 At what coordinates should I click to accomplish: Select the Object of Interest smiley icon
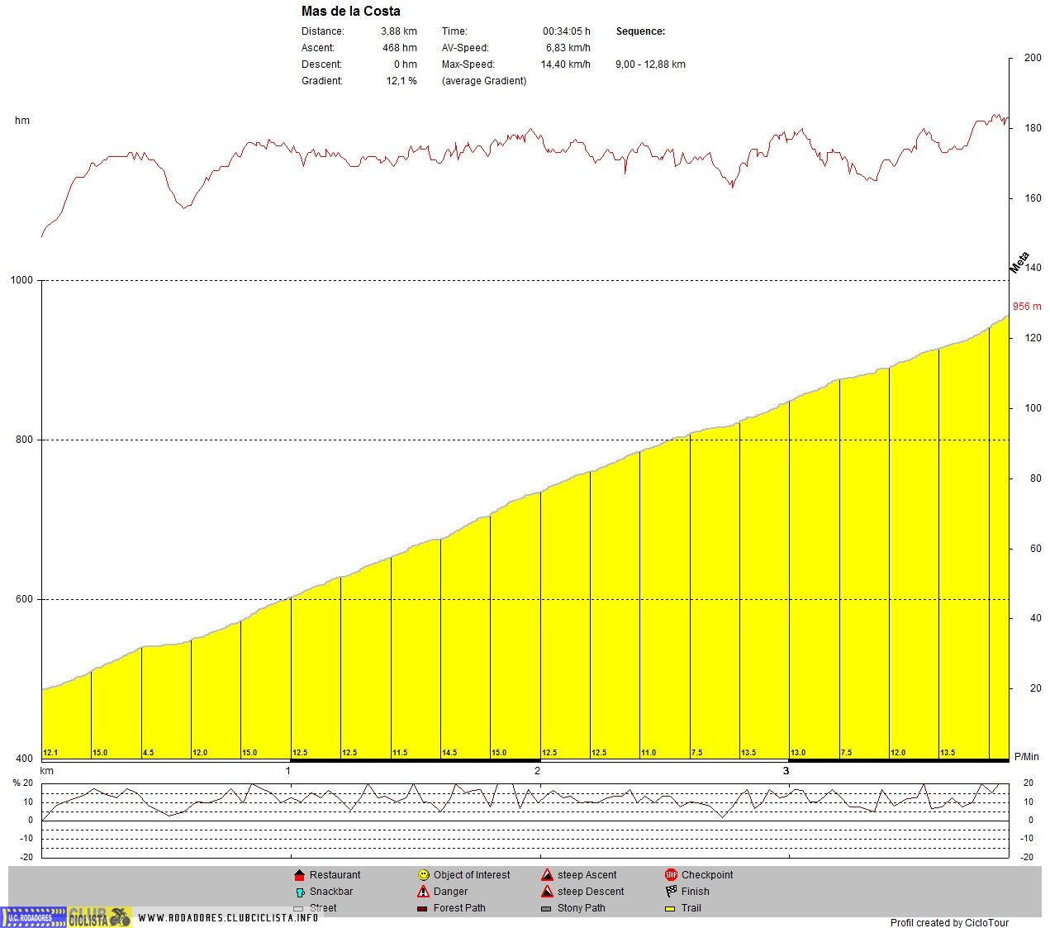(424, 875)
